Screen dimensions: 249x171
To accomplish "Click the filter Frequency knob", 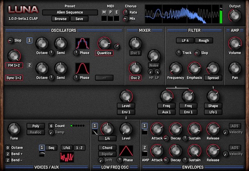I will click(176, 68).
